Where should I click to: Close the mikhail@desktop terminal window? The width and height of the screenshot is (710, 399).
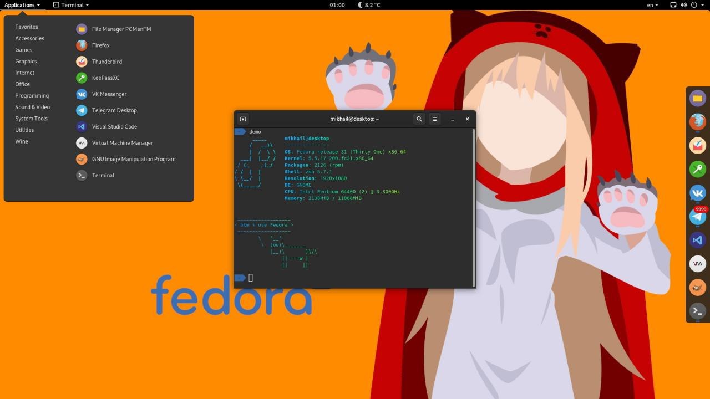467,119
